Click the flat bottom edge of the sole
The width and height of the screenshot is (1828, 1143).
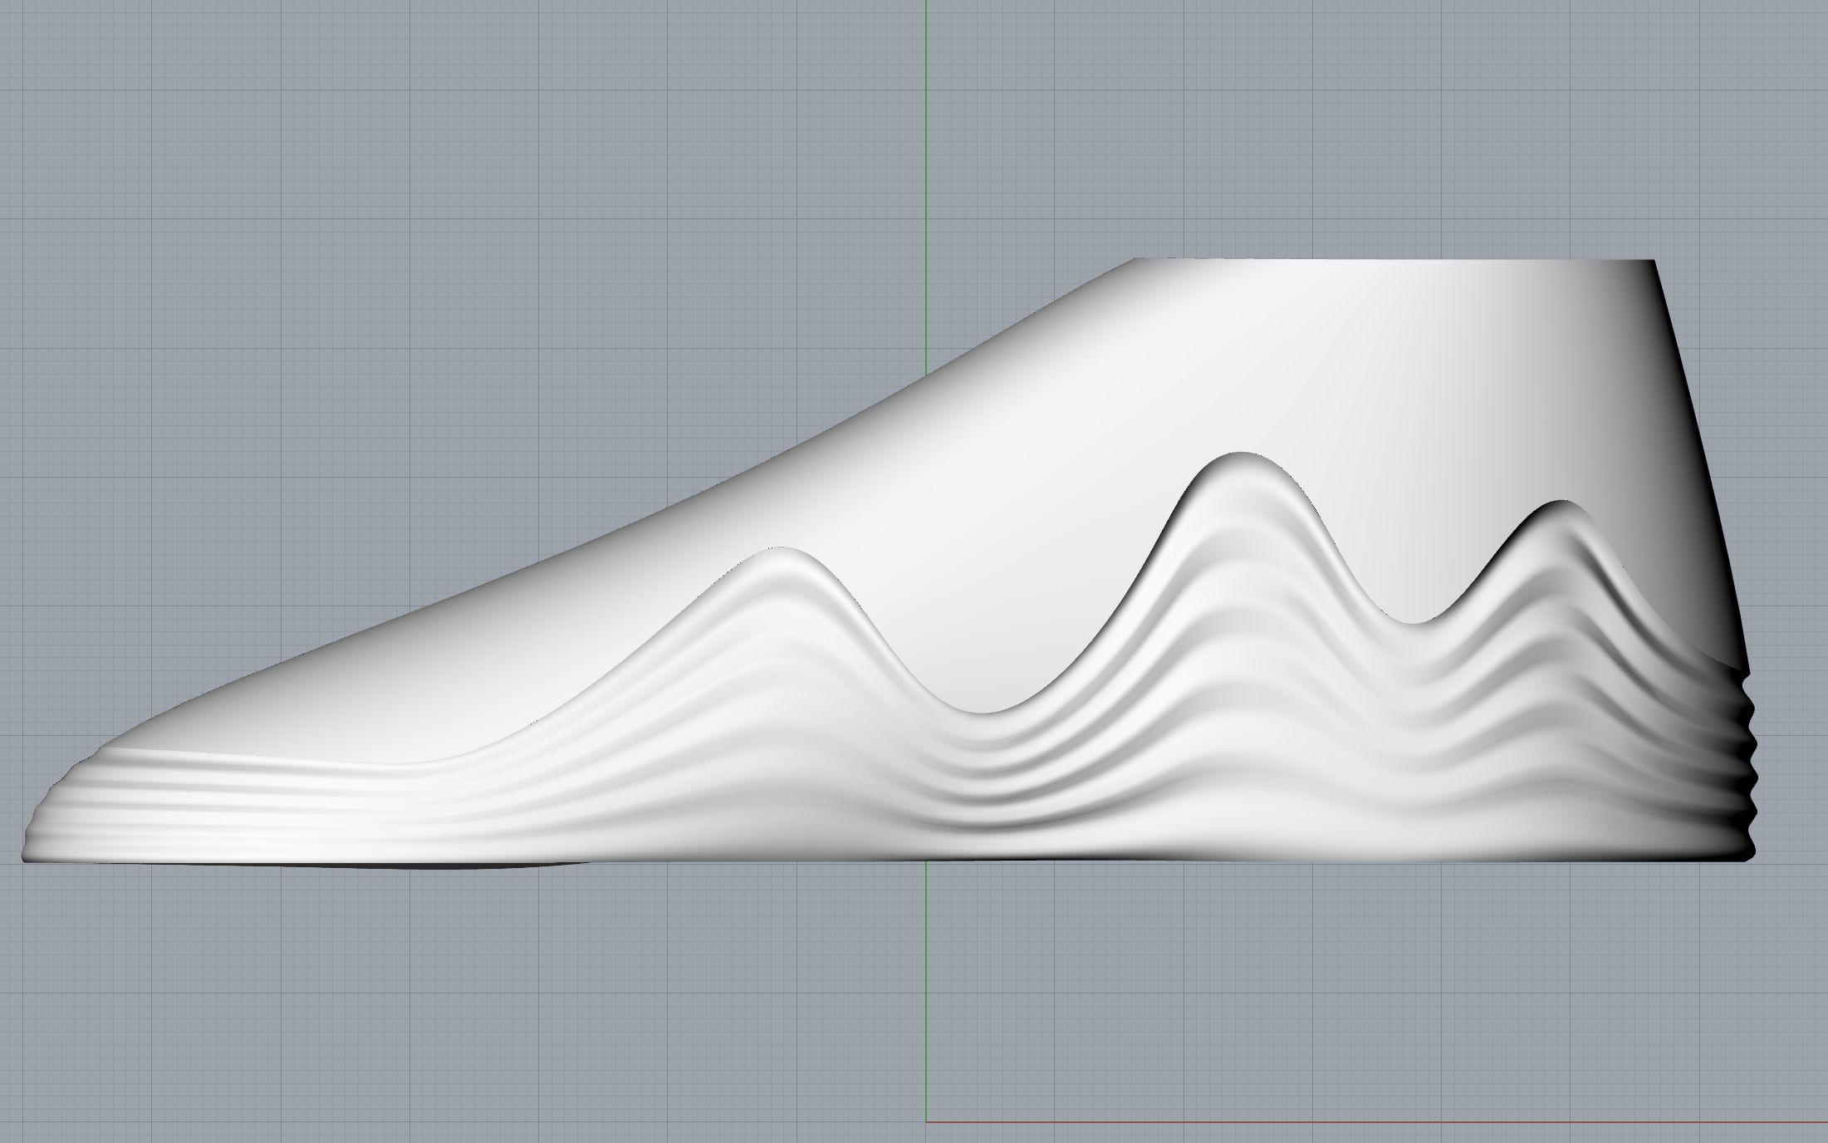click(x=1163, y=861)
